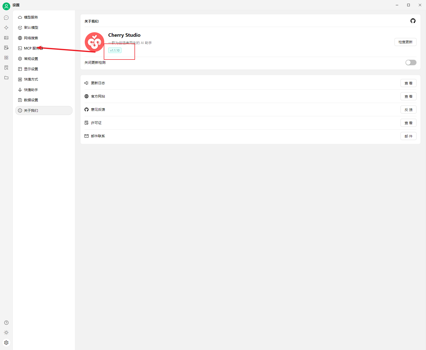Click the 邮件 contact button
The width and height of the screenshot is (426, 350).
click(408, 136)
